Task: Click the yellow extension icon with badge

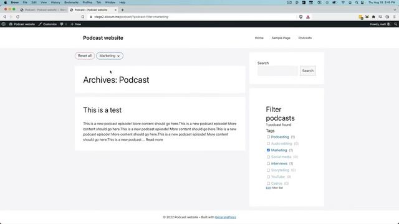Action: [x=360, y=17]
